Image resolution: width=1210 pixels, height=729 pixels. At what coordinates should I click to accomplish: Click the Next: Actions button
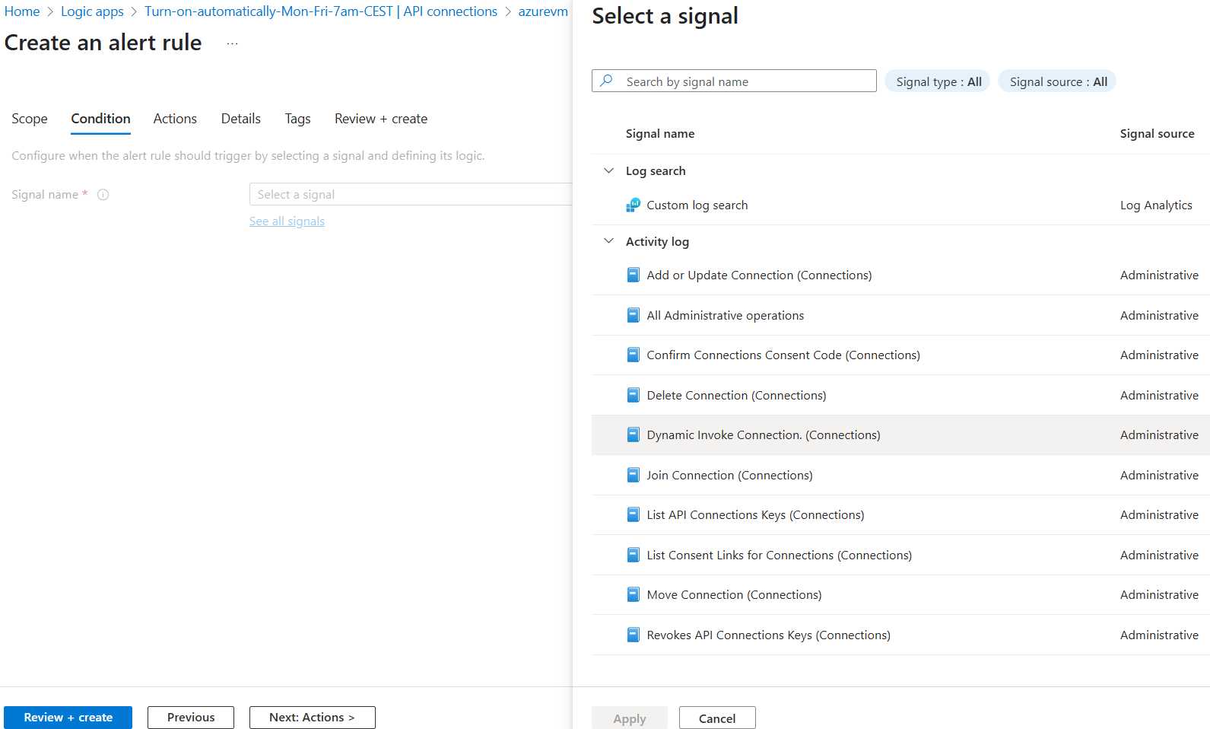click(312, 718)
